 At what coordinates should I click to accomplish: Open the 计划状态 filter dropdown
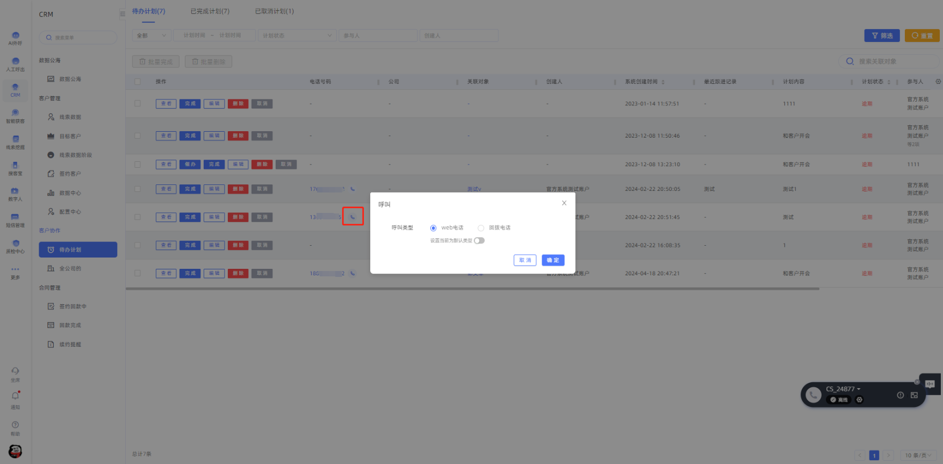pos(297,35)
